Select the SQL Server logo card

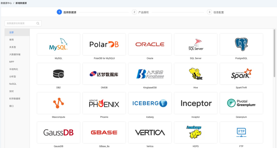click(195, 44)
